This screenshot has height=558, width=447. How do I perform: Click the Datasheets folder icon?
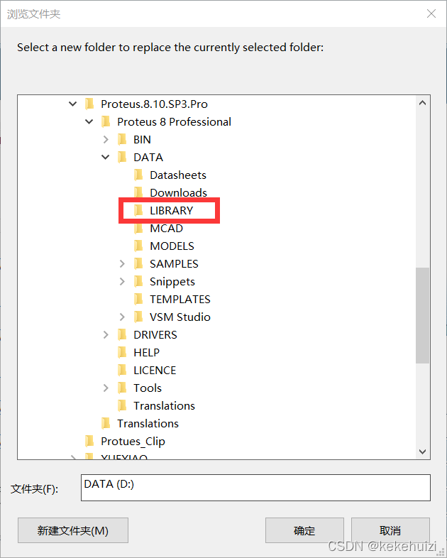click(138, 175)
